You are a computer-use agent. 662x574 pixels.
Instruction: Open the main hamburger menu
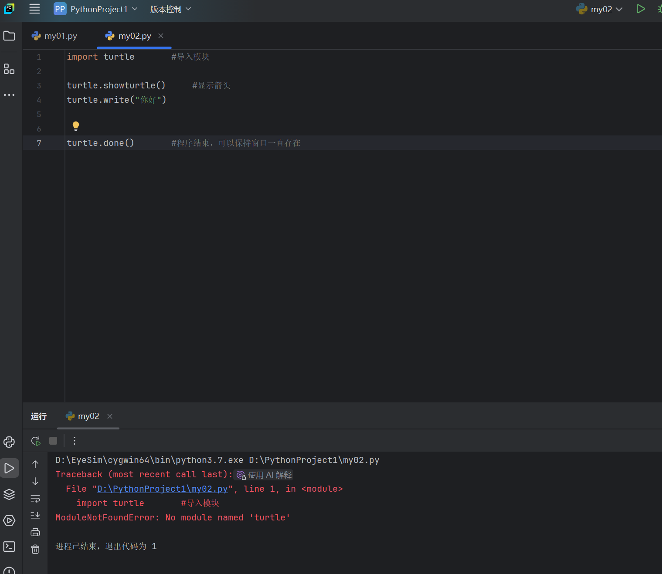click(34, 9)
